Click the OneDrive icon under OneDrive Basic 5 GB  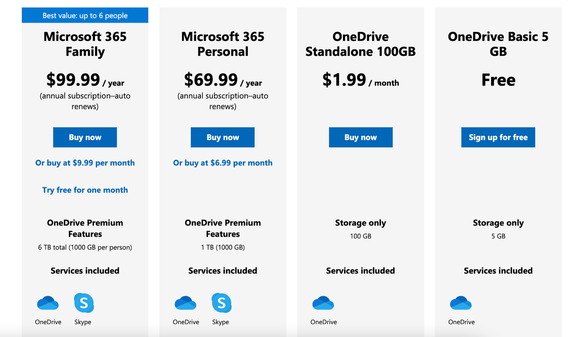461,303
